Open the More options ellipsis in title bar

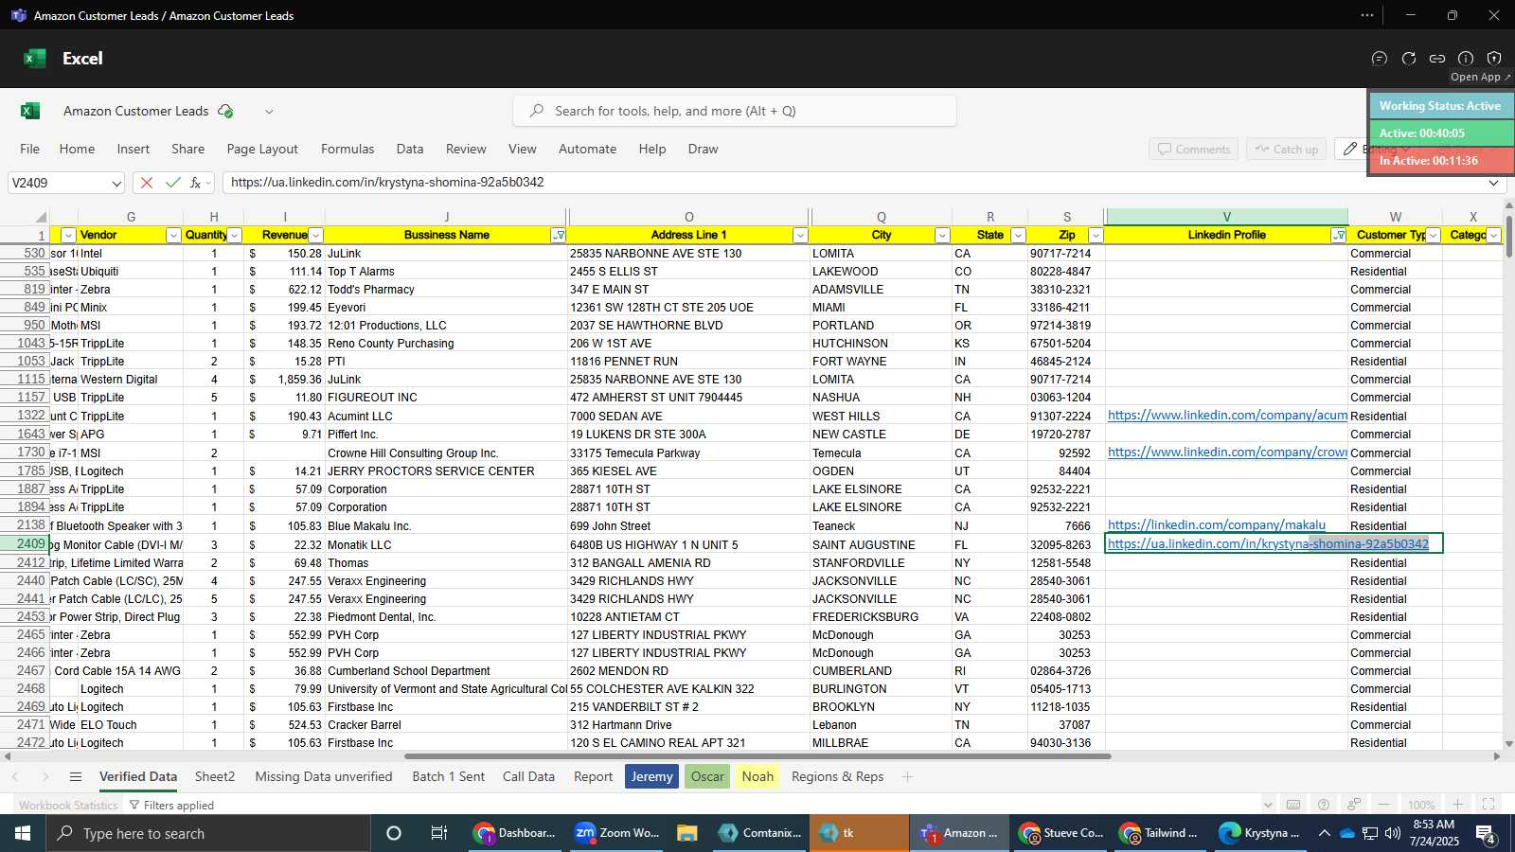1367,15
